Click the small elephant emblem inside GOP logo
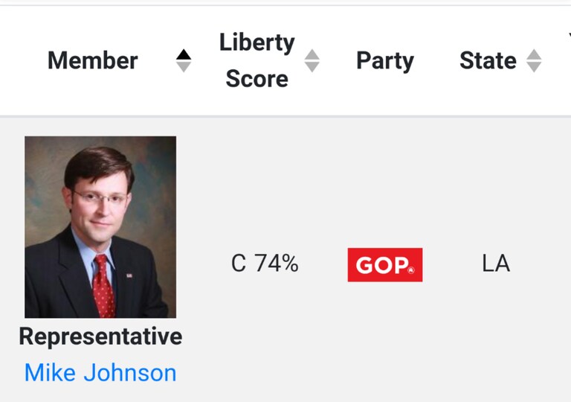 411,270
